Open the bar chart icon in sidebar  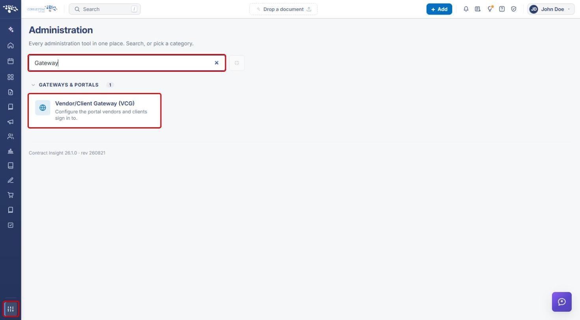pos(11,151)
